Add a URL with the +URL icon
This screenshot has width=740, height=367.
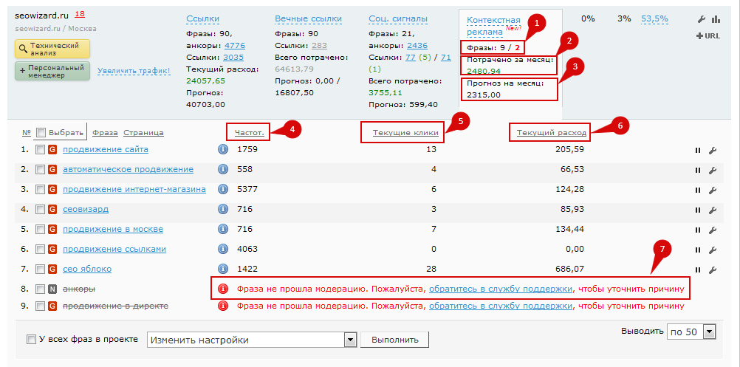(x=708, y=36)
